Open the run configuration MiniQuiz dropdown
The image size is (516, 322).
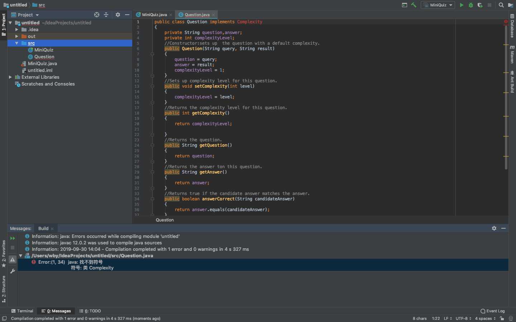(438, 5)
